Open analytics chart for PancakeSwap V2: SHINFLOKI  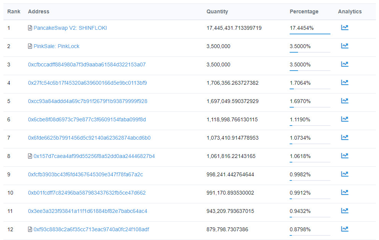[x=345, y=27]
